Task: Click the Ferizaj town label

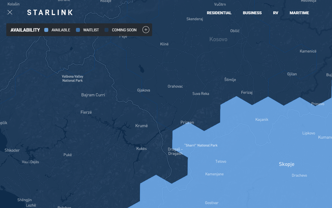Action: click(247, 93)
